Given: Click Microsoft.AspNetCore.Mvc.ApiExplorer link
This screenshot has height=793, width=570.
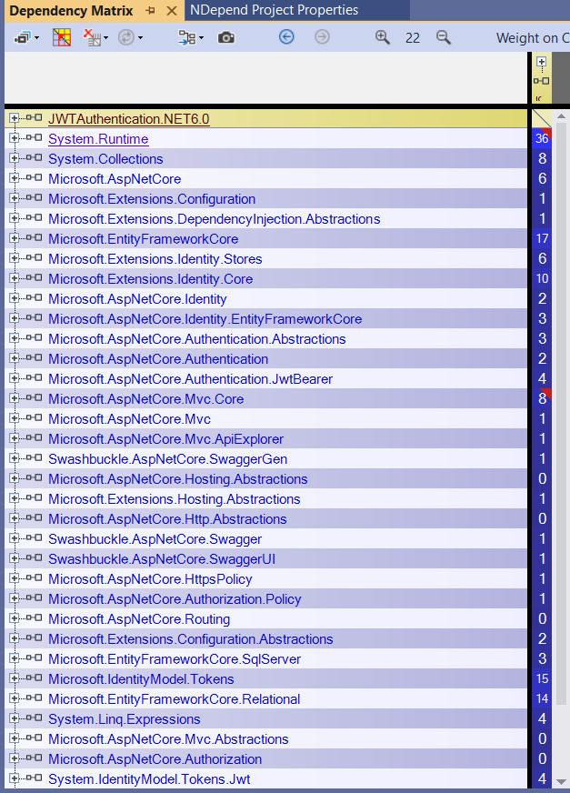Looking at the screenshot, I should [x=165, y=439].
